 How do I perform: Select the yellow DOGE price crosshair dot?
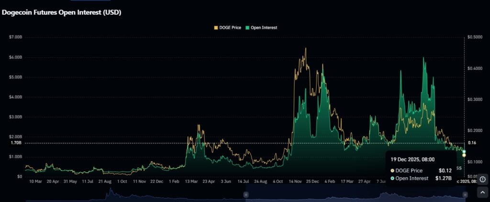464,155
